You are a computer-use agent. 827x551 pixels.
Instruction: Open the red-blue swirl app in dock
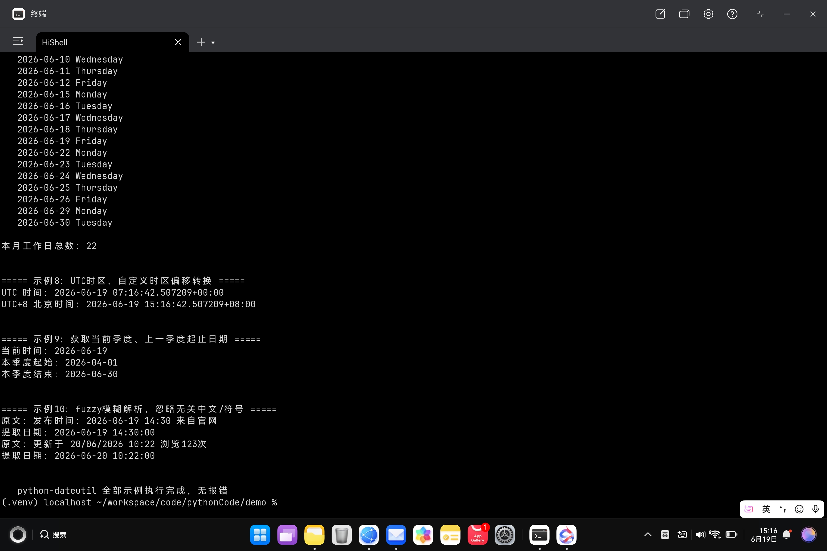click(566, 535)
